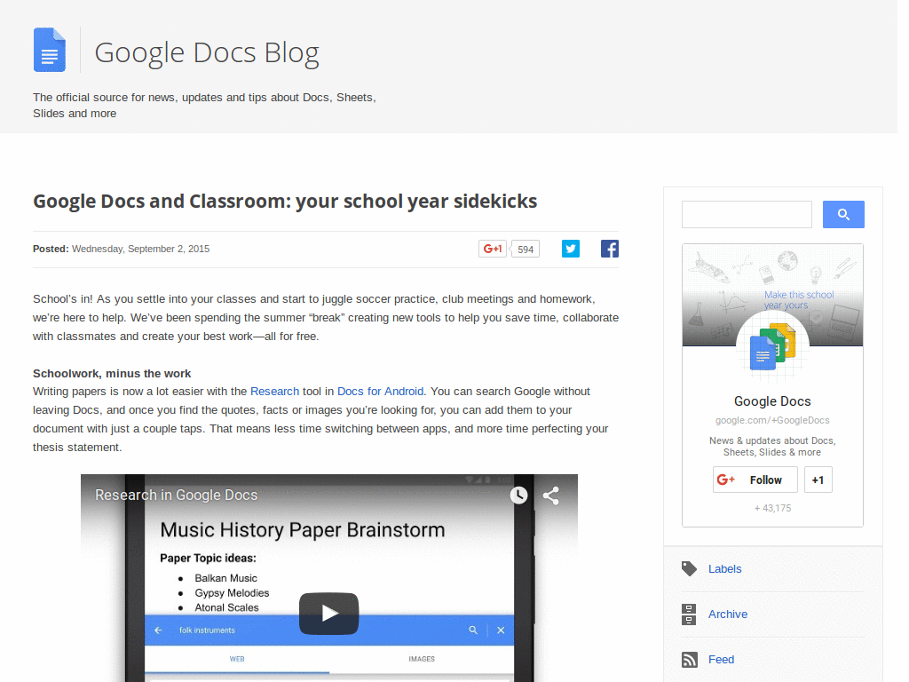909x682 pixels.
Task: Click the Labels tag icon
Action: [x=689, y=569]
